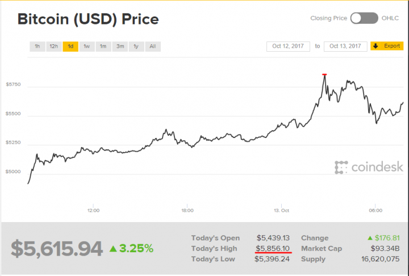Choose the 3m time range
The height and width of the screenshot is (276, 409).
point(120,46)
